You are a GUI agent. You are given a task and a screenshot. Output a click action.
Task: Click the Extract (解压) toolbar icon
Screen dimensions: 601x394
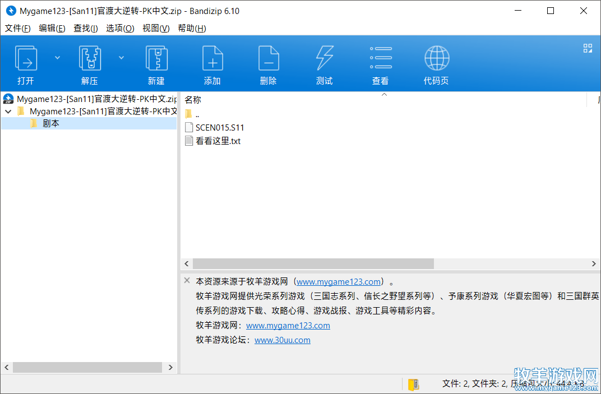(90, 58)
